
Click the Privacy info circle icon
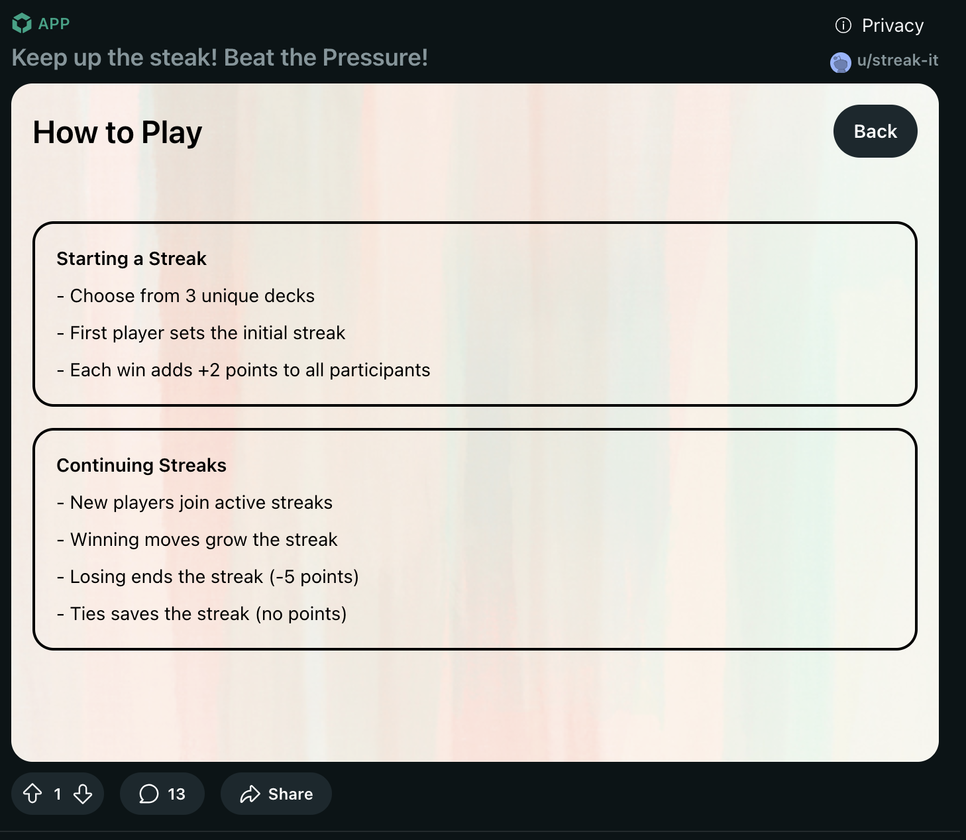pyautogui.click(x=843, y=25)
